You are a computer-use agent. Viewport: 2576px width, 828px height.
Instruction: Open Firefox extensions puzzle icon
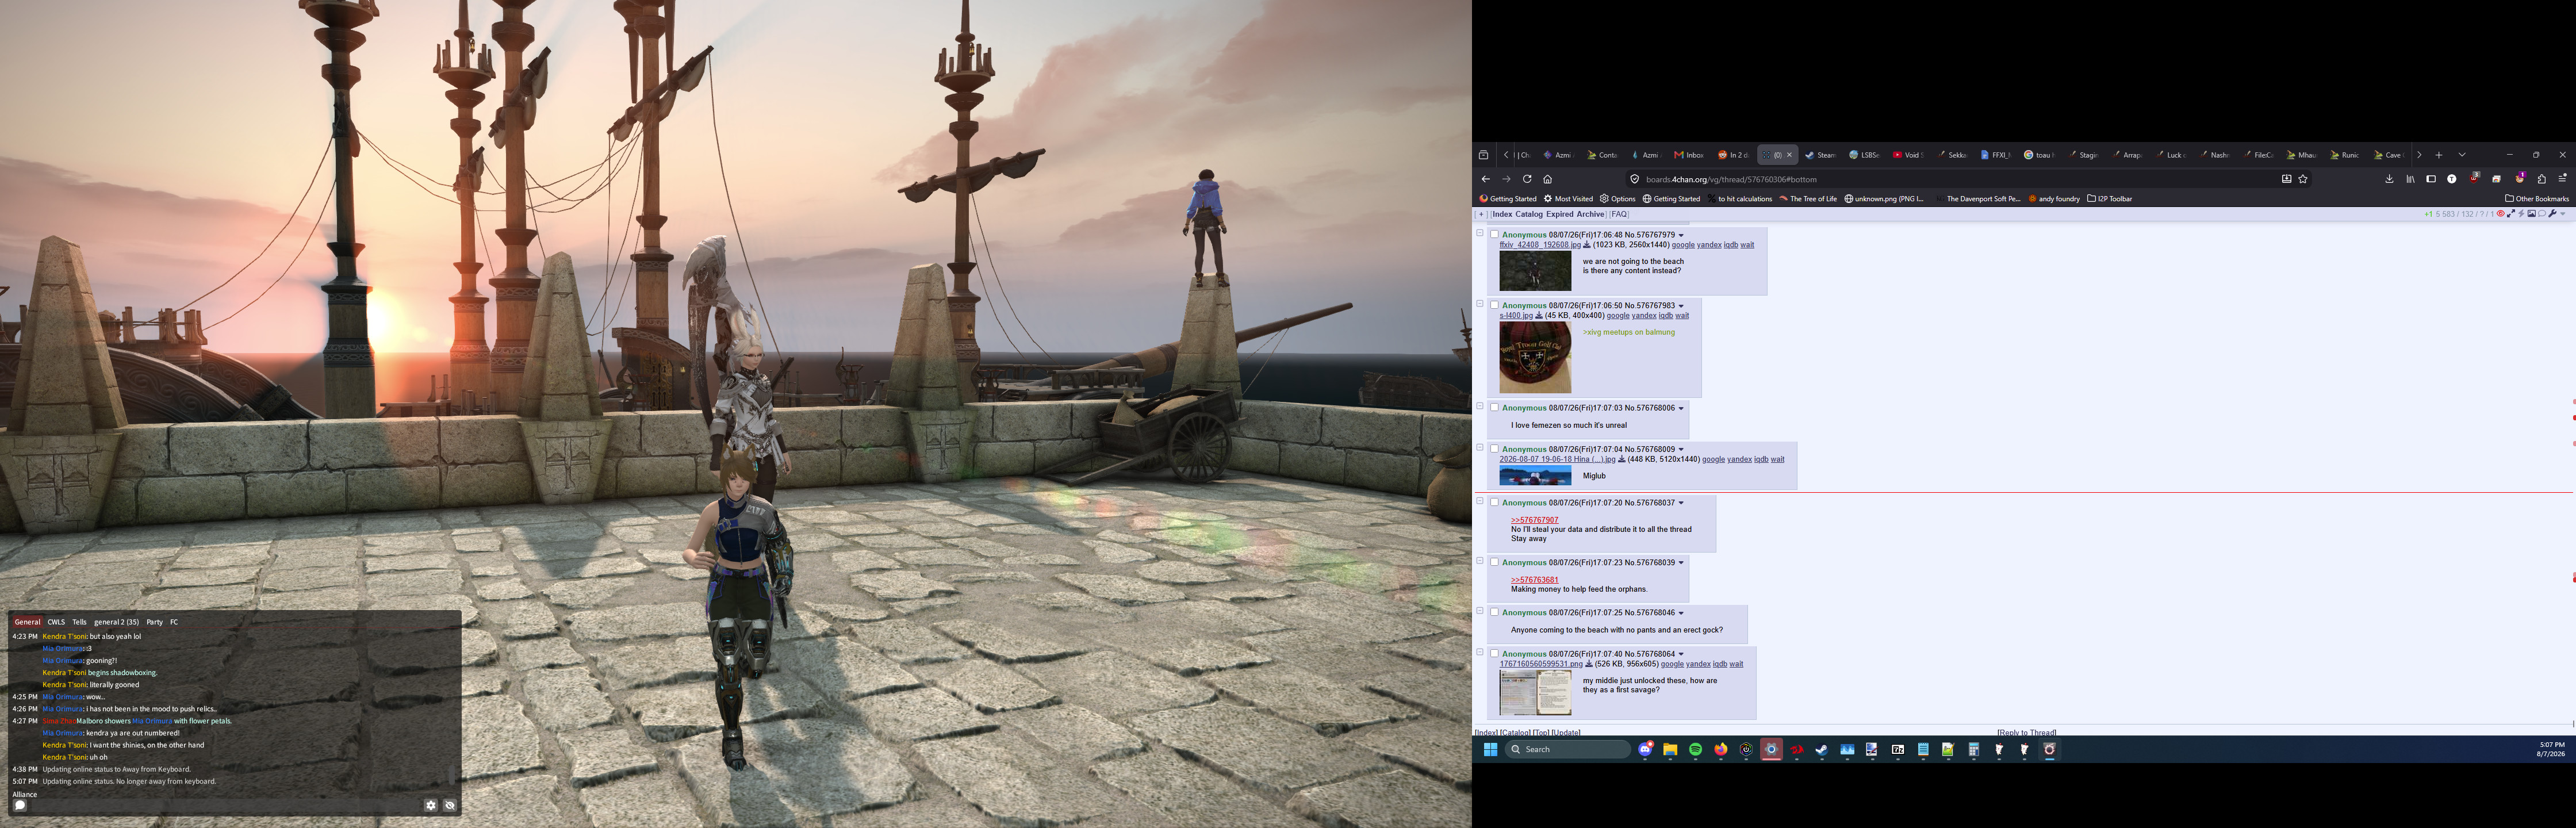pyautogui.click(x=2541, y=179)
